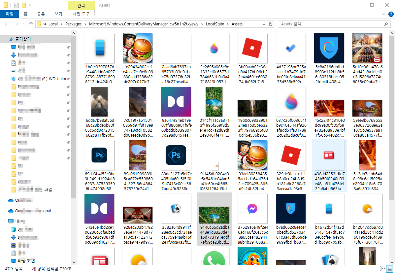
Task: Select the blue checkmark file 4d37196bc735a
Action: (291, 59)
